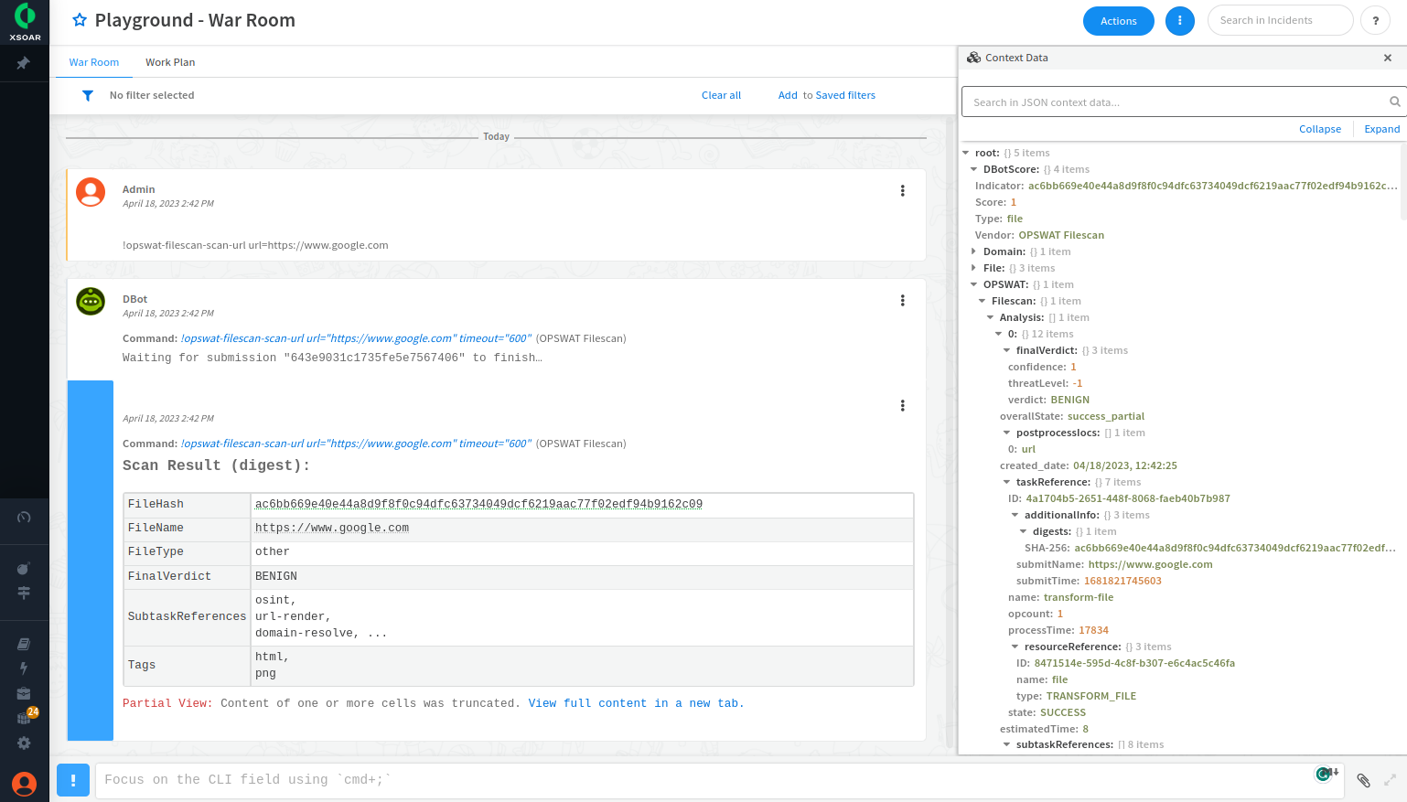1407x802 pixels.
Task: Collapse the subtaskReferences node
Action: point(1007,744)
